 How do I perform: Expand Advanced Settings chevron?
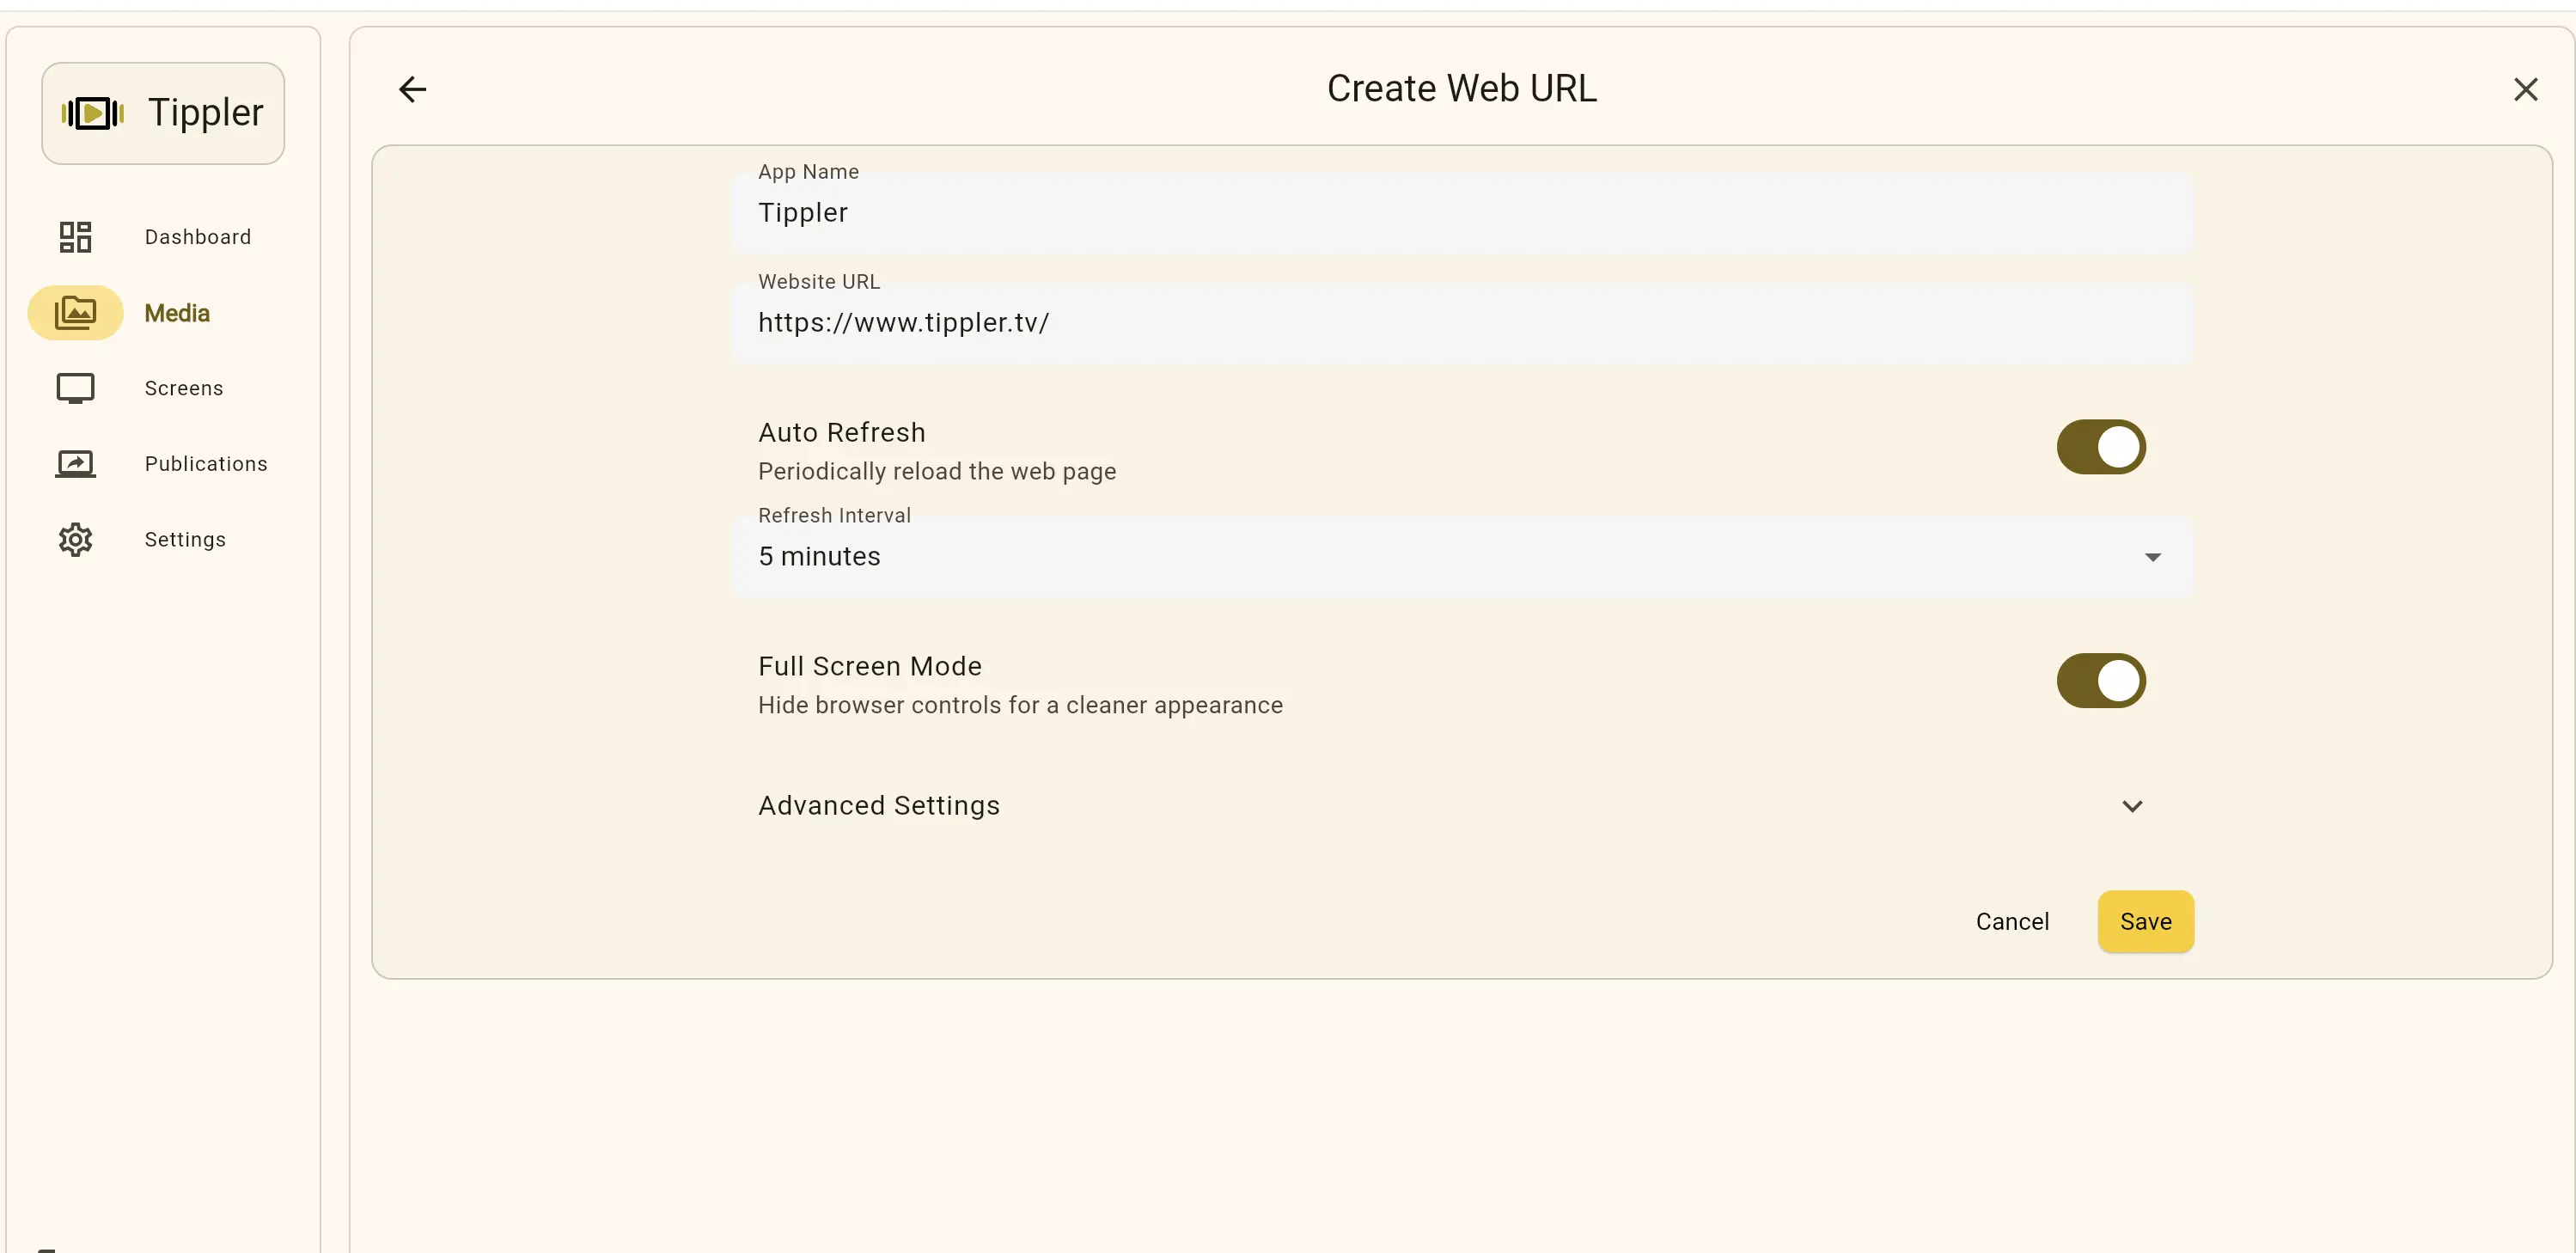[2132, 806]
